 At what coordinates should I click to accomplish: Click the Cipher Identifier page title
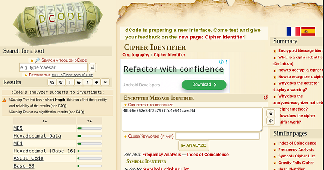point(155,47)
